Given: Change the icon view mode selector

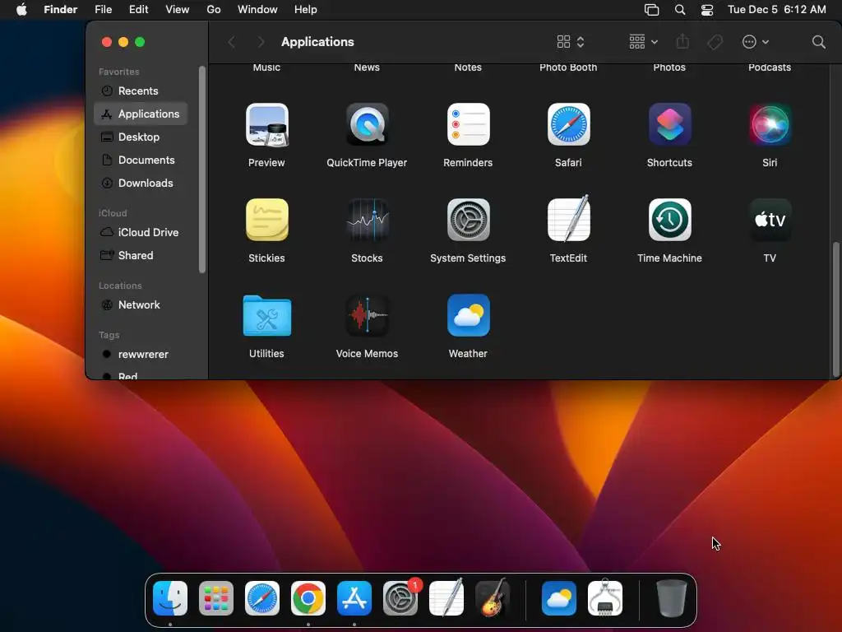Looking at the screenshot, I should (571, 42).
